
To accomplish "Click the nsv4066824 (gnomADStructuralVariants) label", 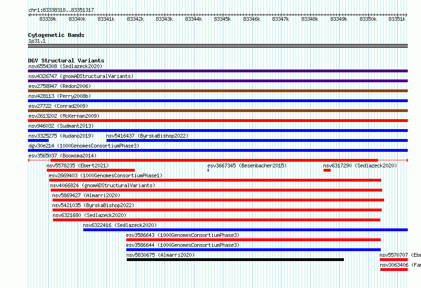I will coord(103,185).
